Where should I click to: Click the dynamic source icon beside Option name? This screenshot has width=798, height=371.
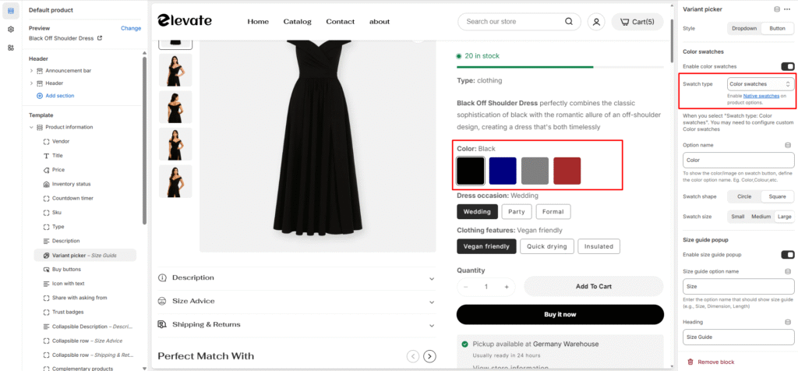point(788,145)
